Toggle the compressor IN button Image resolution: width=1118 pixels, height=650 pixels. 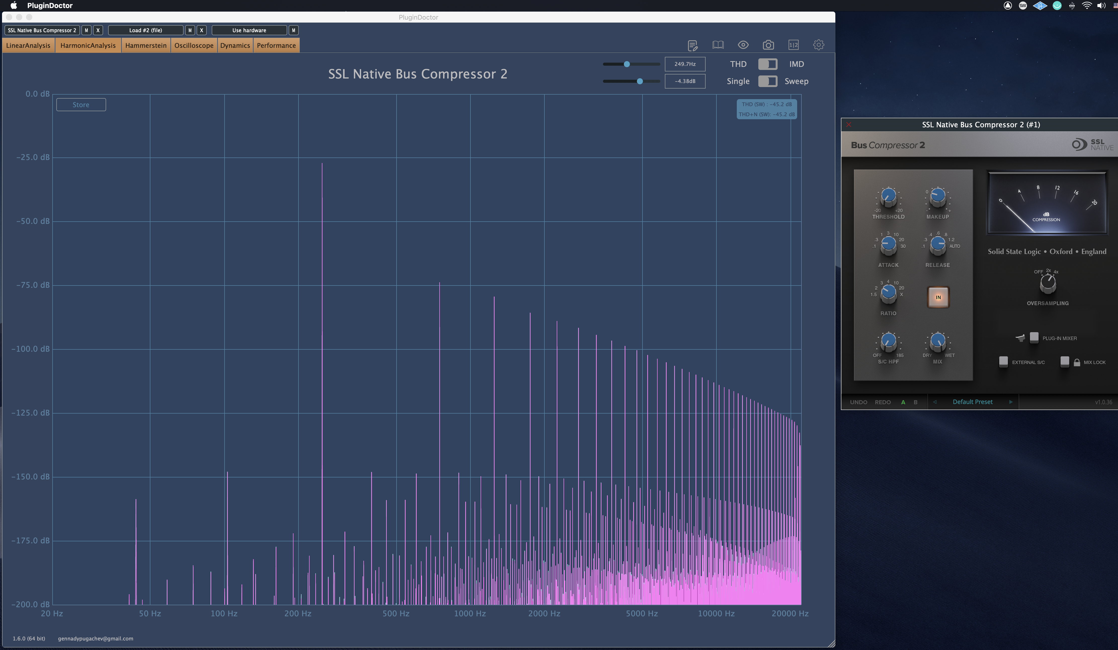click(938, 297)
